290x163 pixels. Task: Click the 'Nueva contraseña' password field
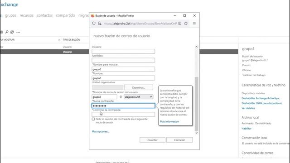pos(123,105)
